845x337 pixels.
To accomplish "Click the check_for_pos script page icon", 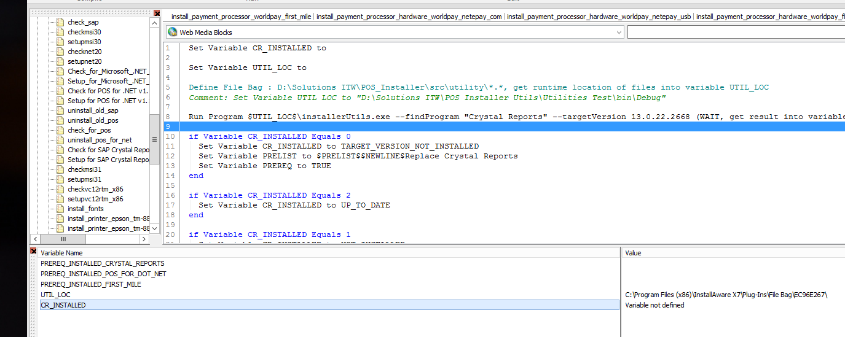I will 60,130.
